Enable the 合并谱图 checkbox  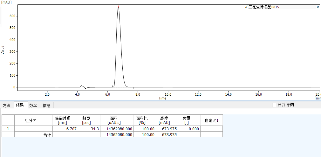click(274, 105)
